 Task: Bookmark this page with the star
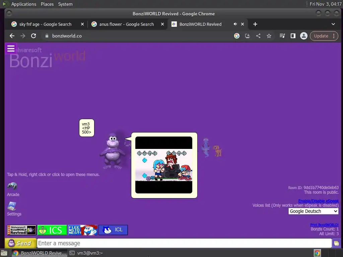tap(269, 36)
